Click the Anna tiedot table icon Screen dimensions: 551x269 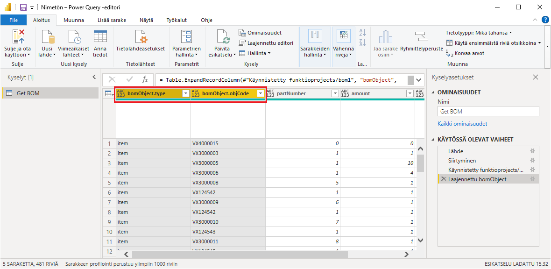[100, 37]
